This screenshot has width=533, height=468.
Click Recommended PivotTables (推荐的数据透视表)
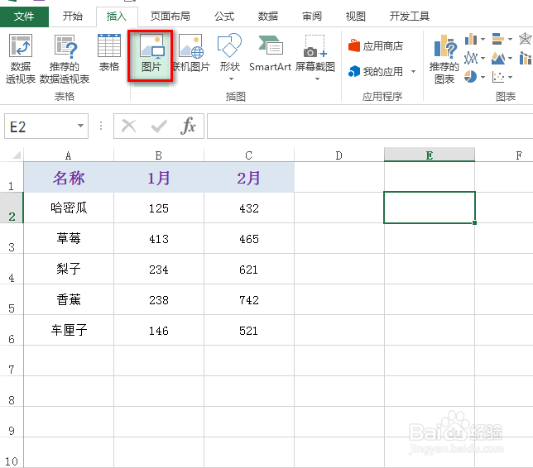65,59
